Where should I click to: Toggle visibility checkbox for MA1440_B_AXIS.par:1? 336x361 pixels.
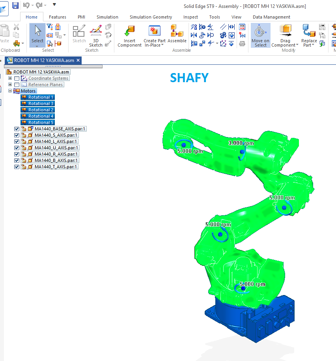(17, 160)
